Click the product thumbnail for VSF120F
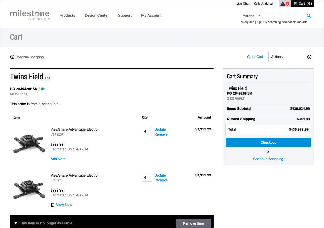 point(29,144)
